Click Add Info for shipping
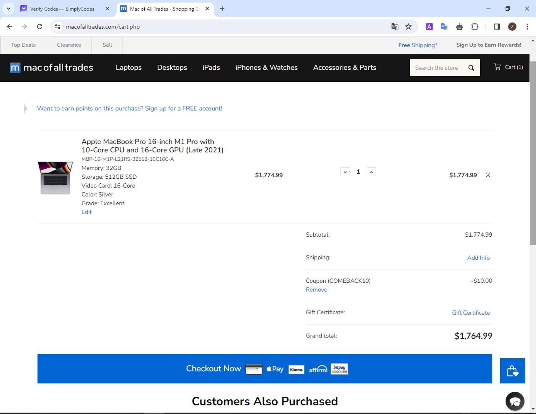 click(478, 258)
